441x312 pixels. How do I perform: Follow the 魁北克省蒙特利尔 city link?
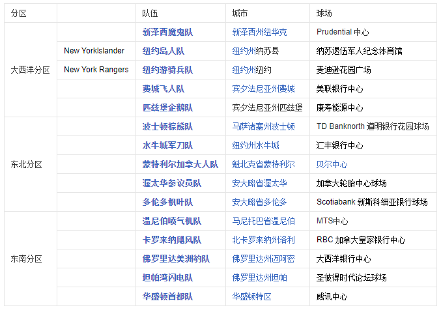[263, 164]
